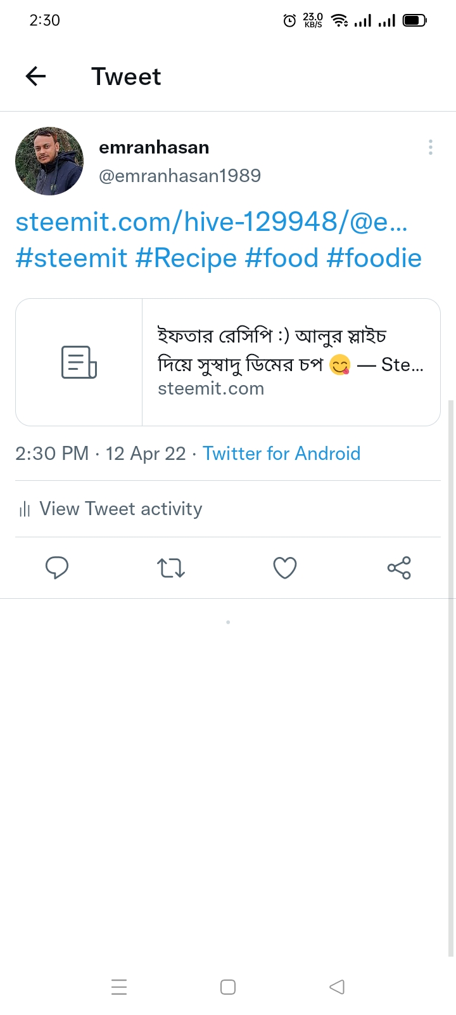This screenshot has height=1015, width=456.
Task: Tap the @emranhasan1989 handle
Action: (x=180, y=176)
